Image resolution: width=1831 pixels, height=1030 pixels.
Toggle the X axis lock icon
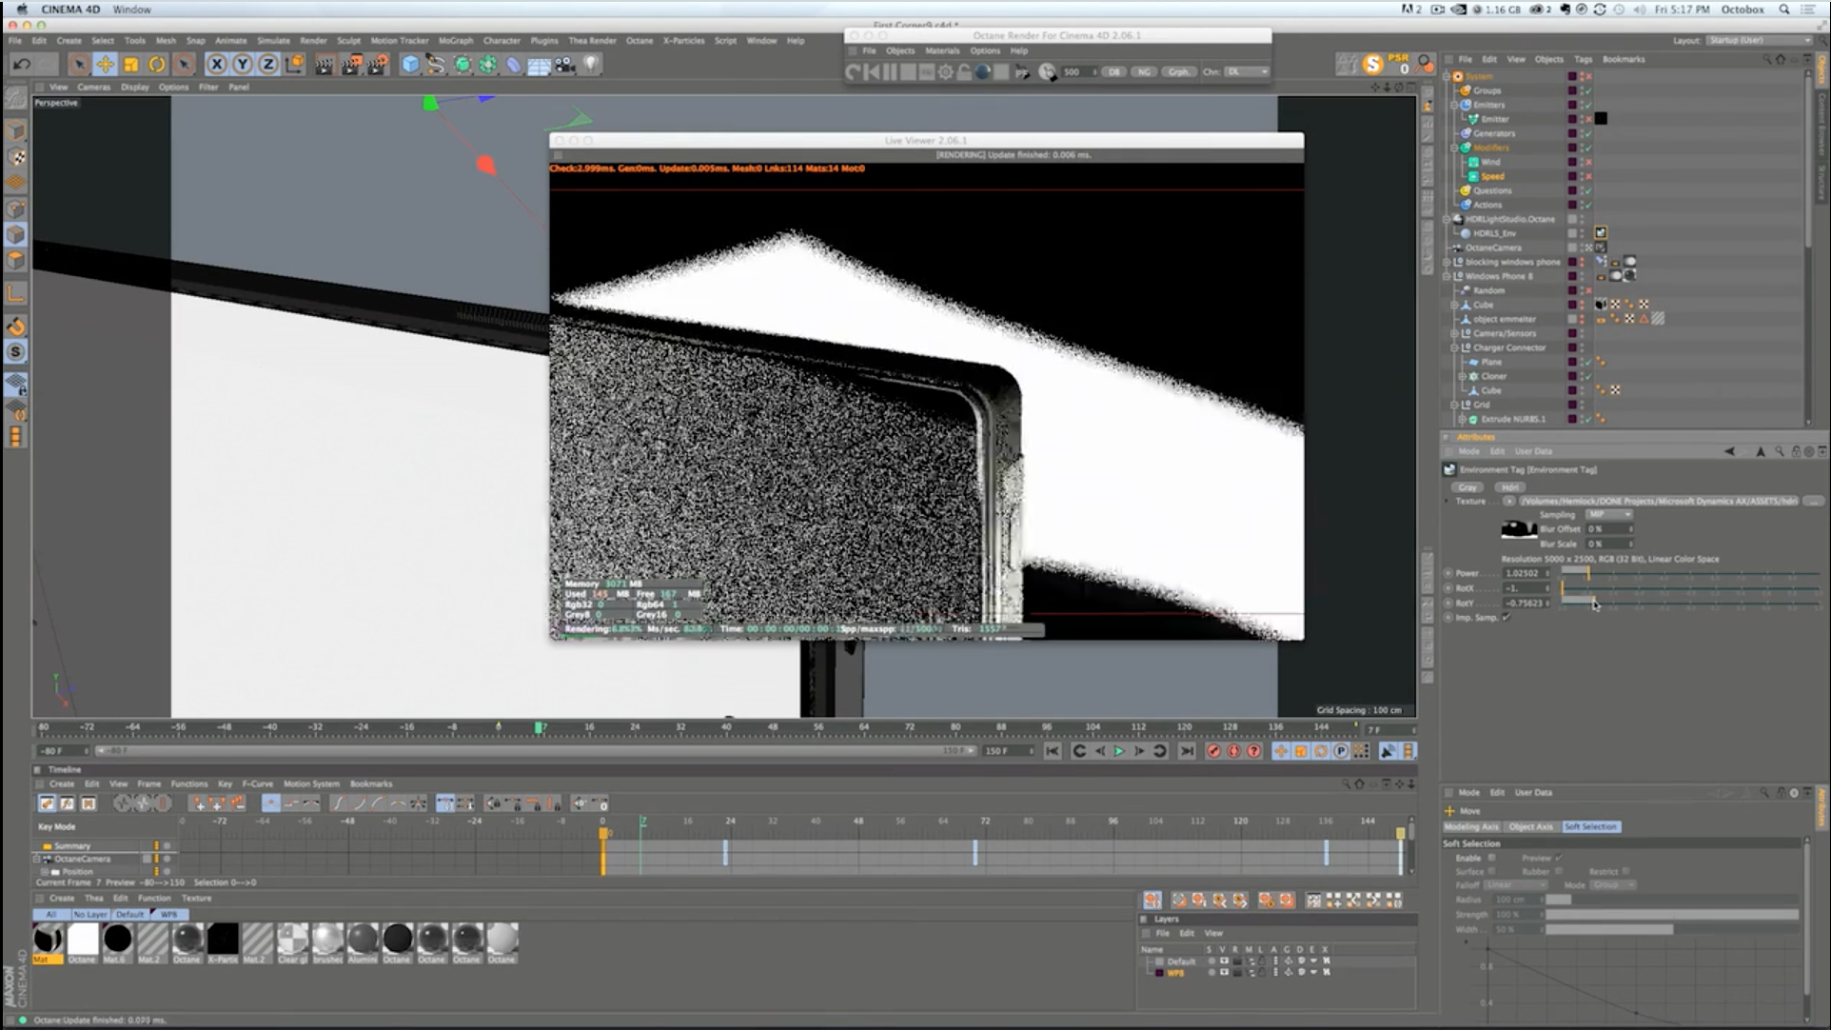[217, 65]
